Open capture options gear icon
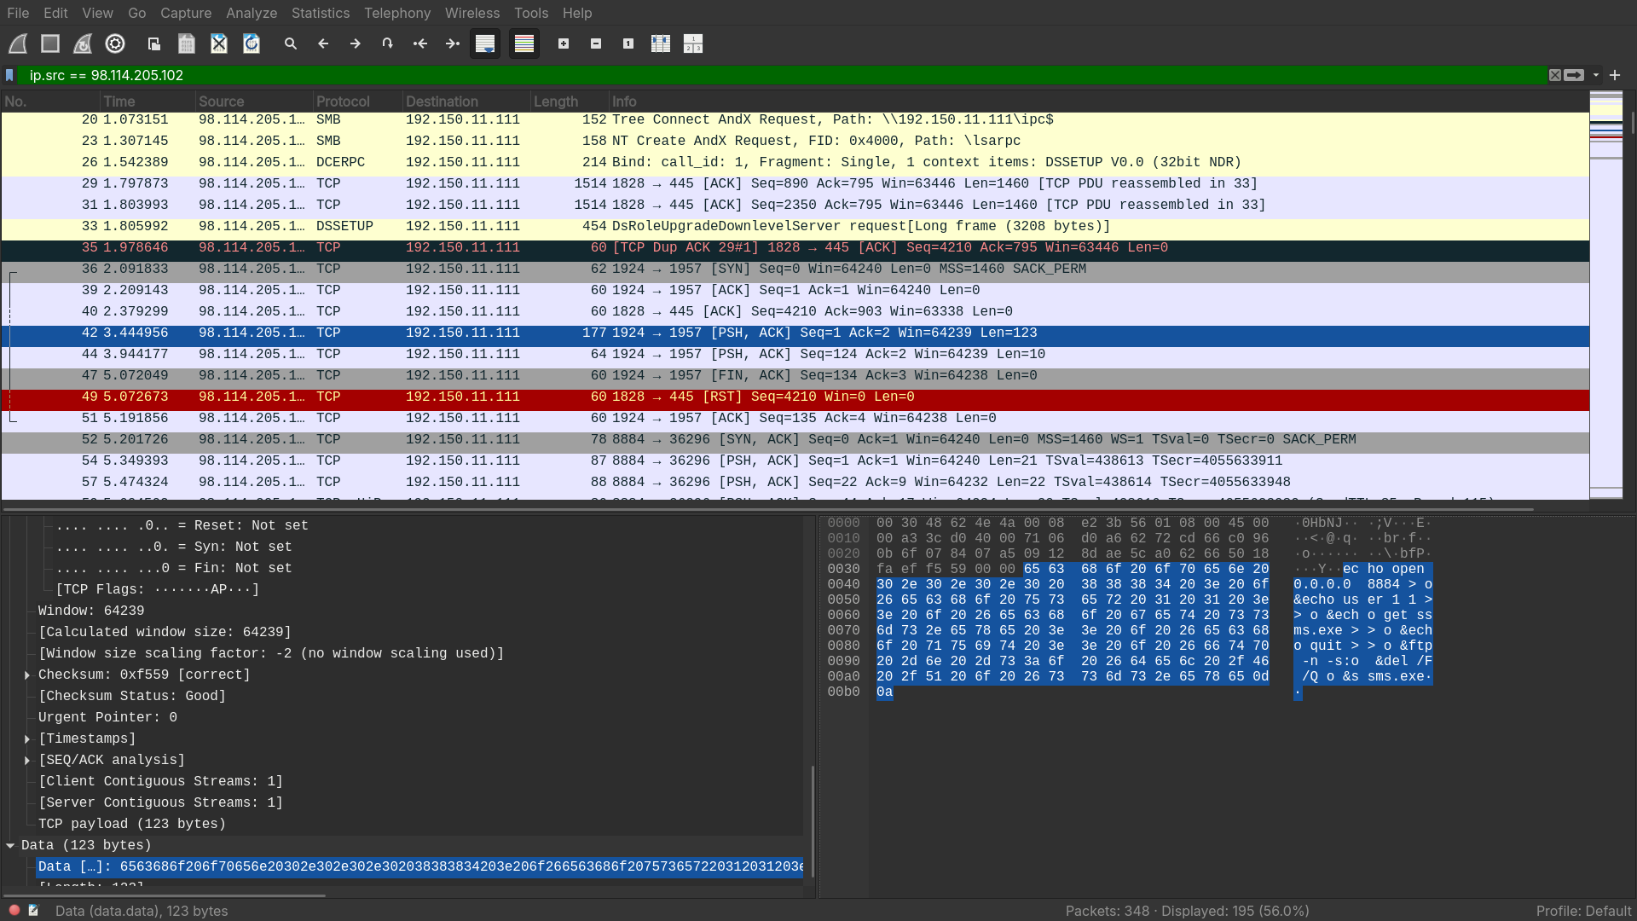 115,43
